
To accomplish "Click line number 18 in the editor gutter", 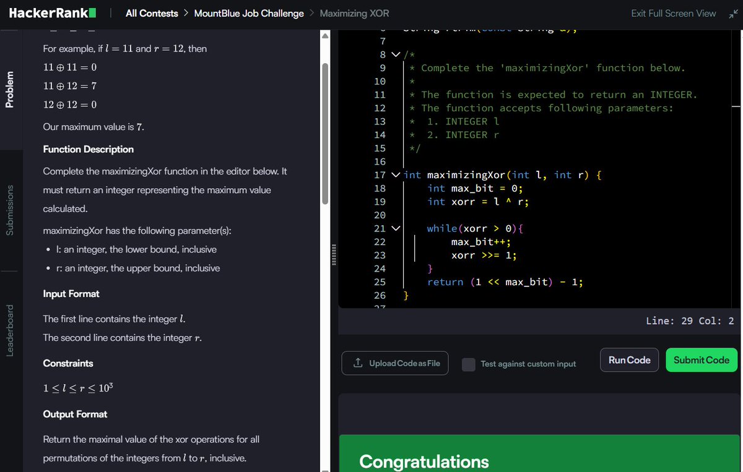I will 380,188.
